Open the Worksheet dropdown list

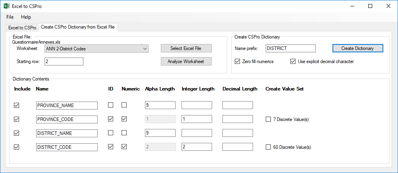coord(144,49)
